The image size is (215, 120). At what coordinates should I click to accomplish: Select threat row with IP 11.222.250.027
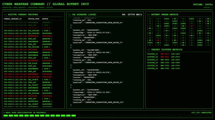[28, 44]
